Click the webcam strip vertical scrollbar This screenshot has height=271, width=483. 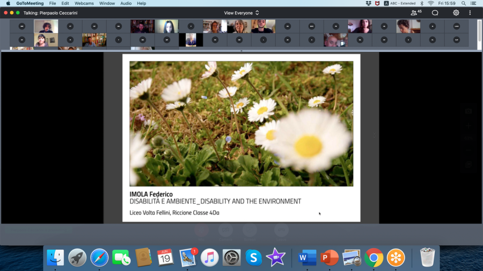pyautogui.click(x=479, y=31)
